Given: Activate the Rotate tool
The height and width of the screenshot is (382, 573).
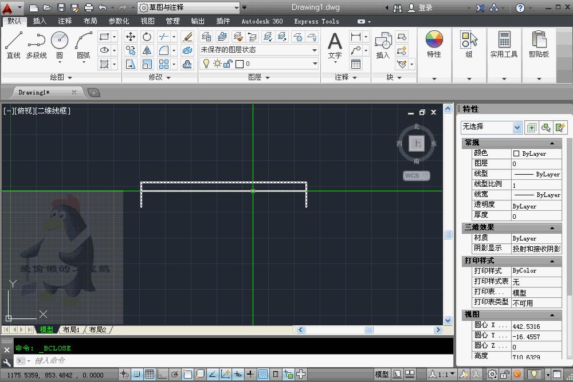Looking at the screenshot, I should point(147,37).
